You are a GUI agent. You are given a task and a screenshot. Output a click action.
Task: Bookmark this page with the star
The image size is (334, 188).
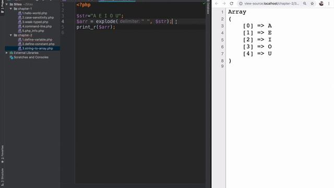click(x=312, y=4)
